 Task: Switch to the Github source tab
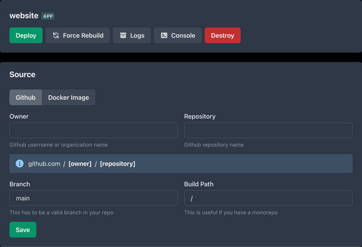pyautogui.click(x=26, y=98)
